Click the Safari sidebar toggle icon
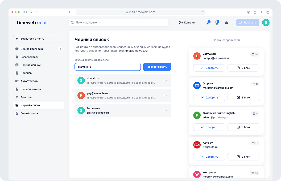The height and width of the screenshot is (181, 281). pos(25,12)
